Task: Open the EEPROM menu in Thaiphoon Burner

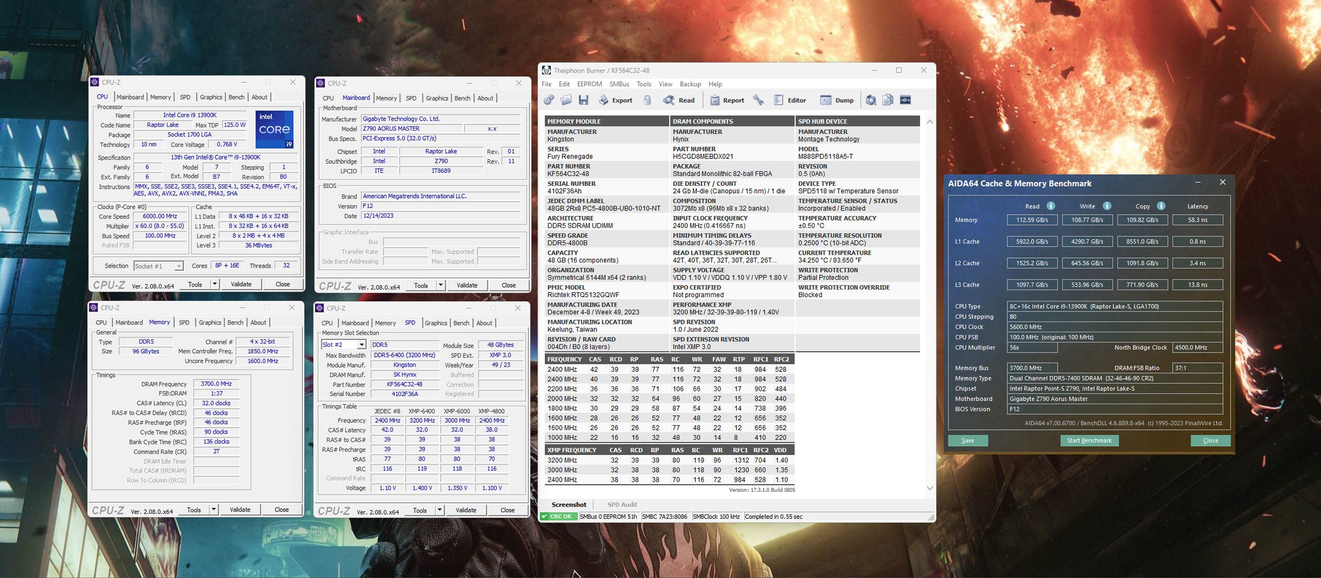Action: 589,84
